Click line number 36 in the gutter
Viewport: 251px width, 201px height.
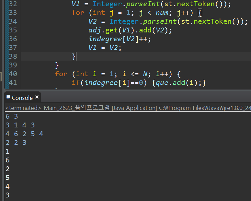point(13,39)
